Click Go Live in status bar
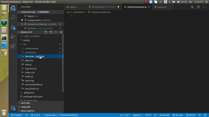Viewport: 209px width, 117px height. 178,115
